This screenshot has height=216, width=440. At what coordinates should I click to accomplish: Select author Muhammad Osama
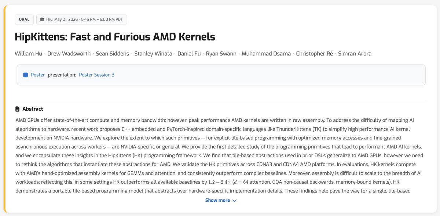point(266,54)
